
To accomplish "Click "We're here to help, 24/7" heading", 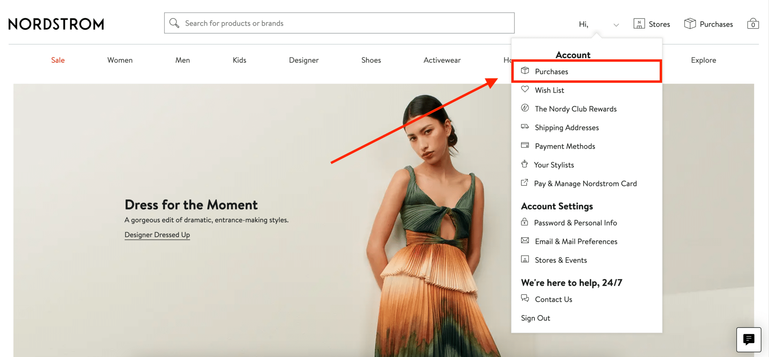I will click(571, 283).
